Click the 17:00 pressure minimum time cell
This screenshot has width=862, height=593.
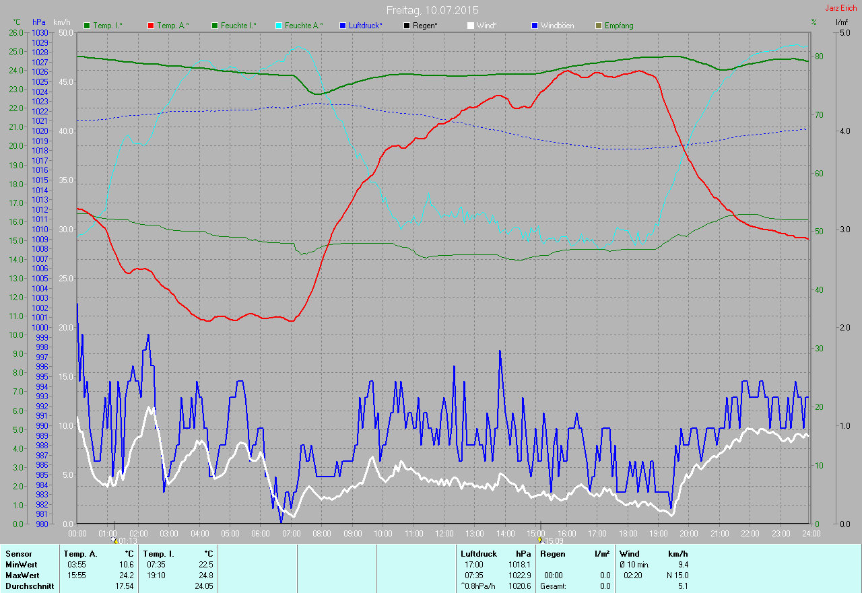pyautogui.click(x=473, y=565)
